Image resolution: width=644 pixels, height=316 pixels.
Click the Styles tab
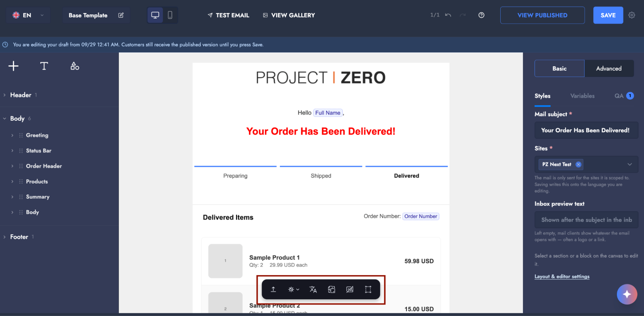point(543,96)
